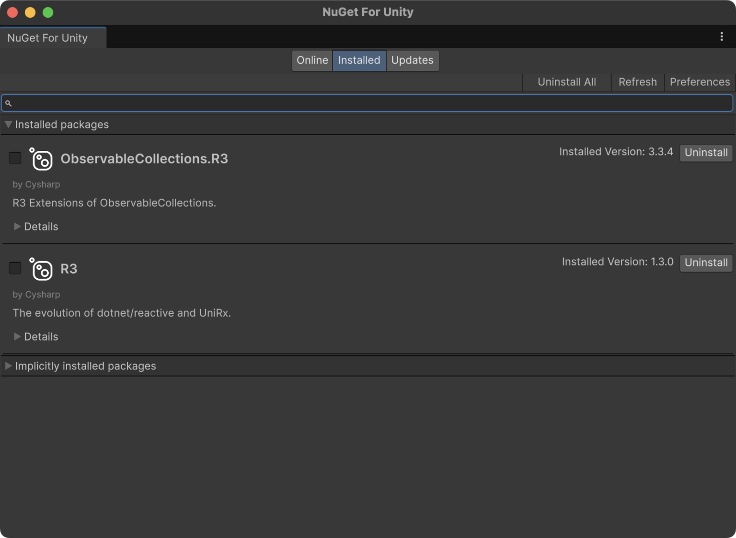Click the Refresh button
This screenshot has width=736, height=538.
pyautogui.click(x=637, y=81)
